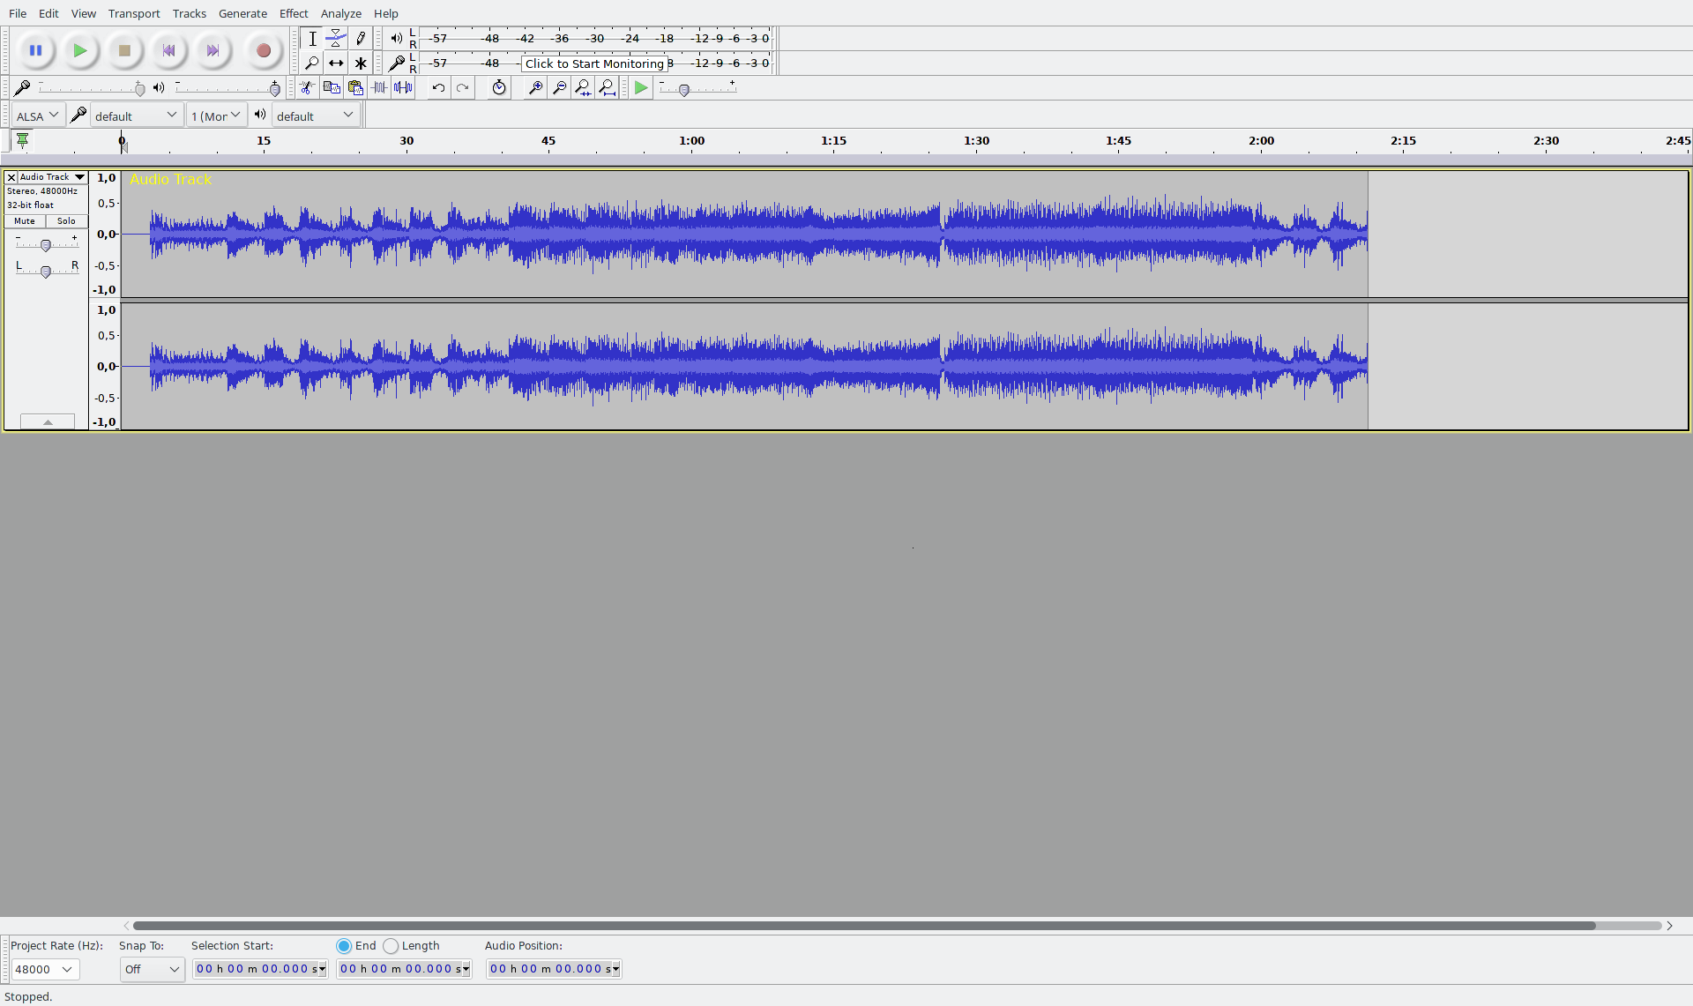Select the End radio button

pyautogui.click(x=344, y=945)
